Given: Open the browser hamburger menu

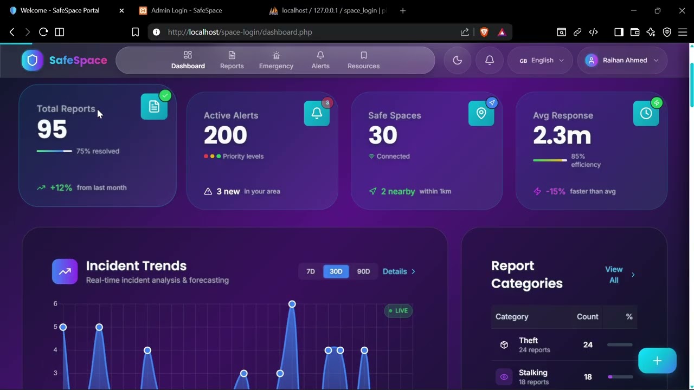Looking at the screenshot, I should (x=683, y=32).
